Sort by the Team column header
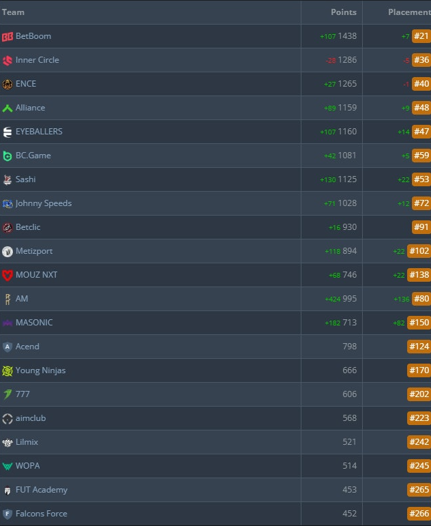The width and height of the screenshot is (431, 526). tap(14, 12)
